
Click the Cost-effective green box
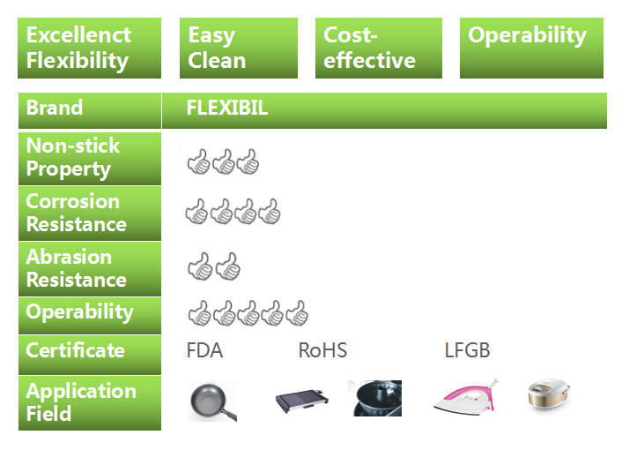[379, 48]
